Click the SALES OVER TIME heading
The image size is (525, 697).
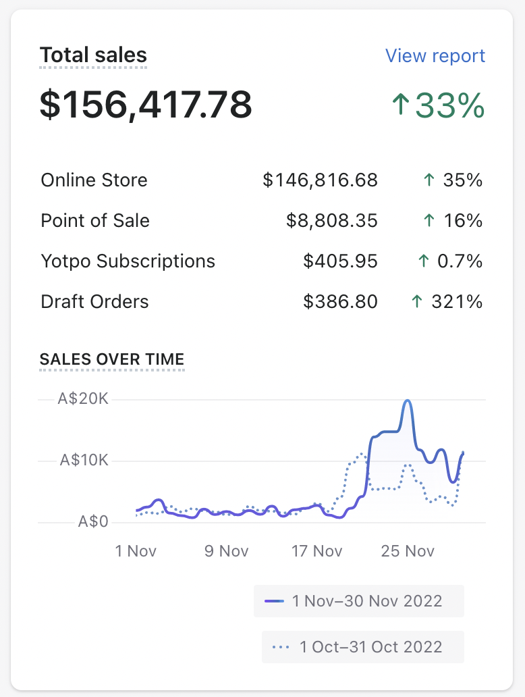pos(112,359)
